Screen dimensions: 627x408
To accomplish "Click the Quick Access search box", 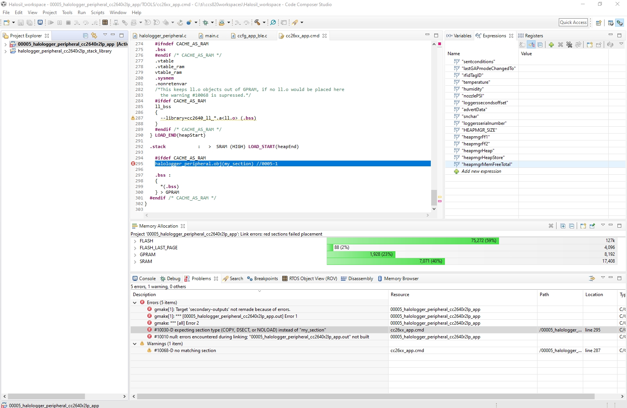I will 573,22.
